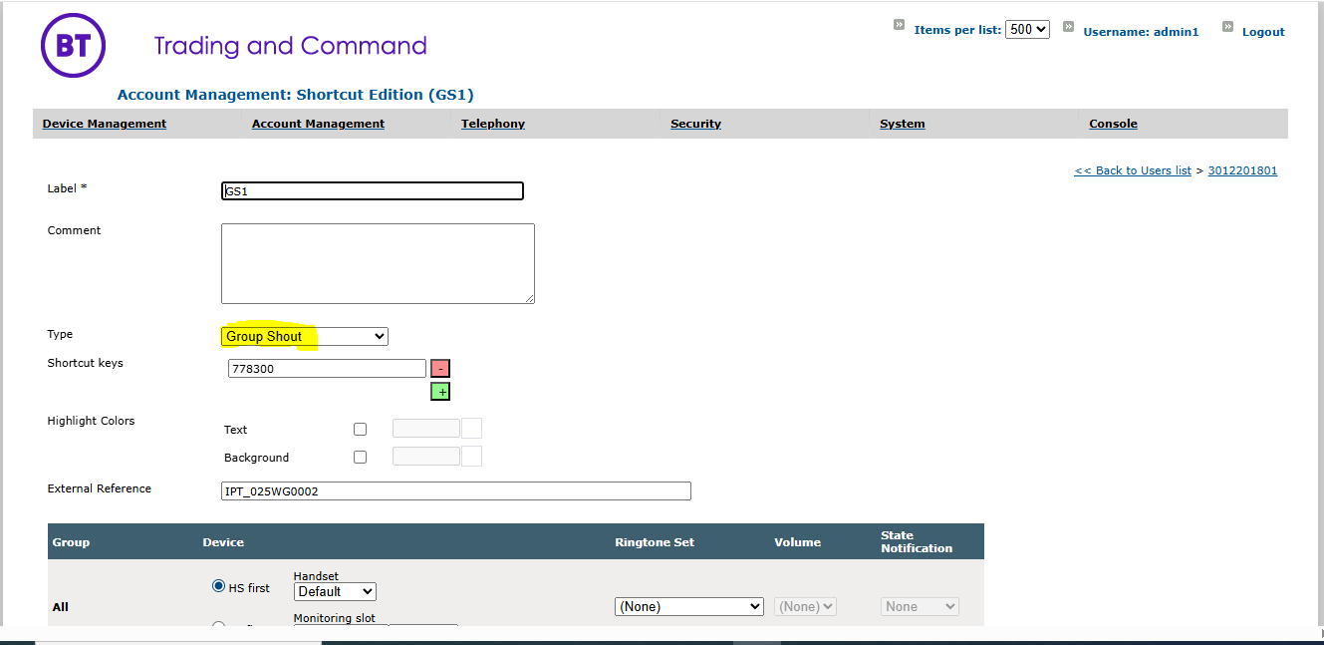Open Account Management menu
This screenshot has height=645, width=1324.
click(x=318, y=124)
